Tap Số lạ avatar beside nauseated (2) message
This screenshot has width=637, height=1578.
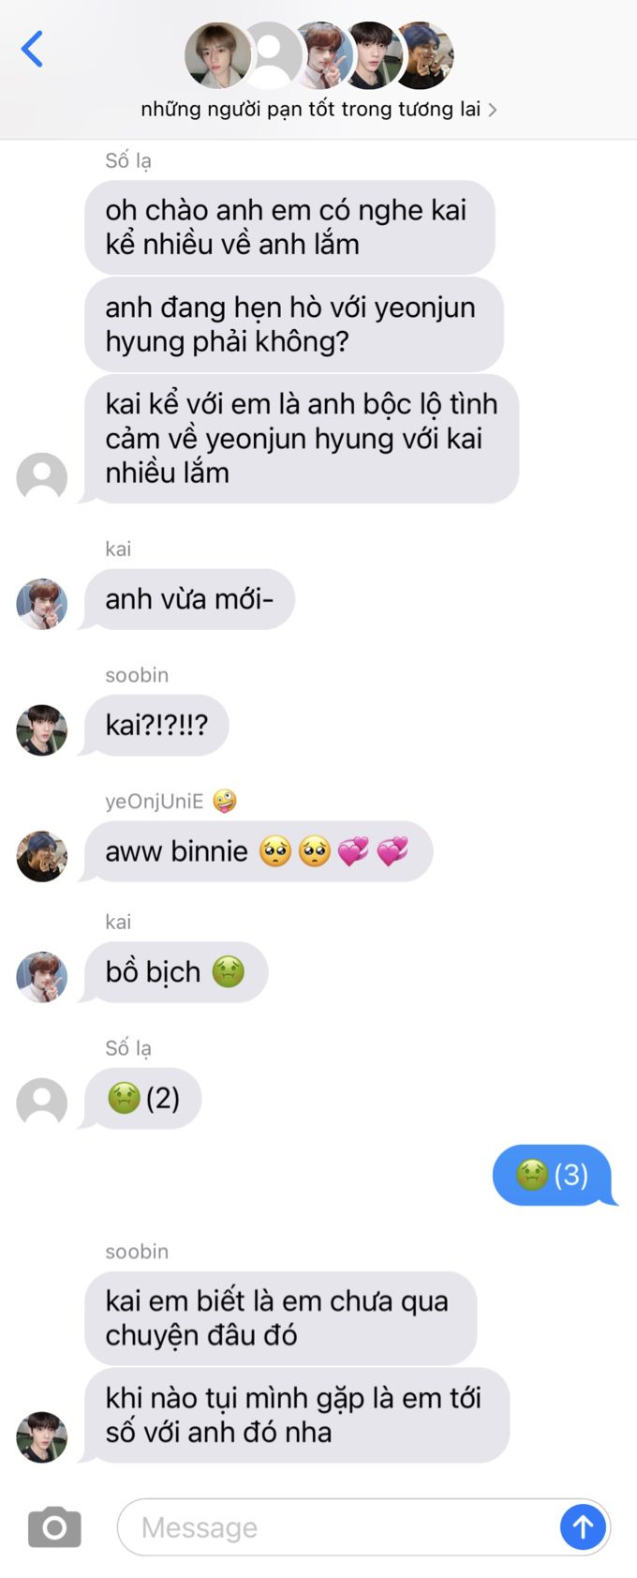[42, 1103]
